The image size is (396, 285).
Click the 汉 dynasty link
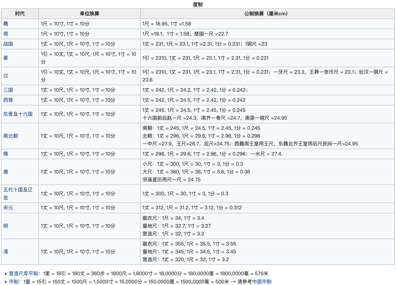[x=6, y=76]
